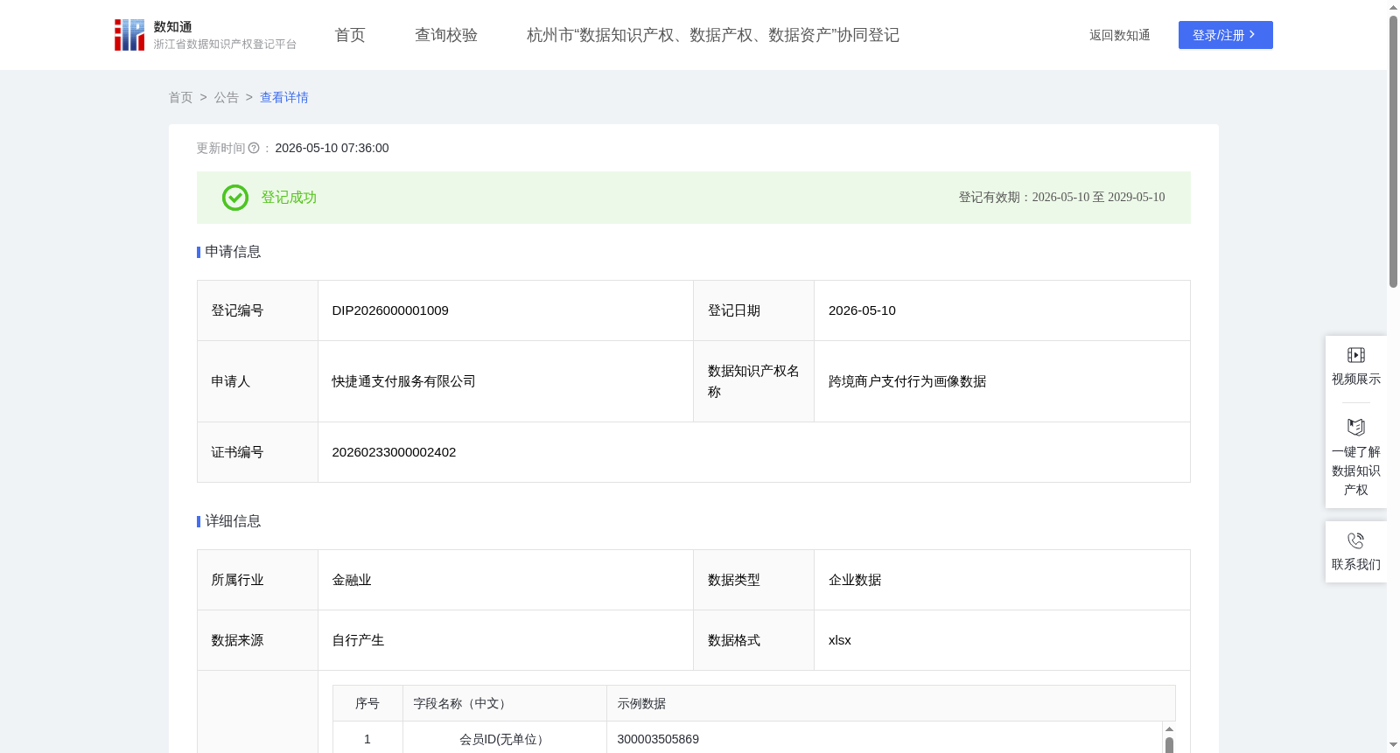Viewport: 1400px width, 753px height.
Task: Select registration number DIP2026000001009
Action: pyautogui.click(x=390, y=310)
